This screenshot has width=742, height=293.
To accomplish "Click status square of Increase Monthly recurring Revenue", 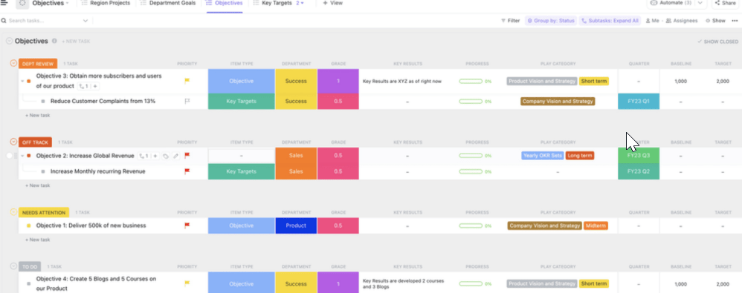I will (x=43, y=172).
